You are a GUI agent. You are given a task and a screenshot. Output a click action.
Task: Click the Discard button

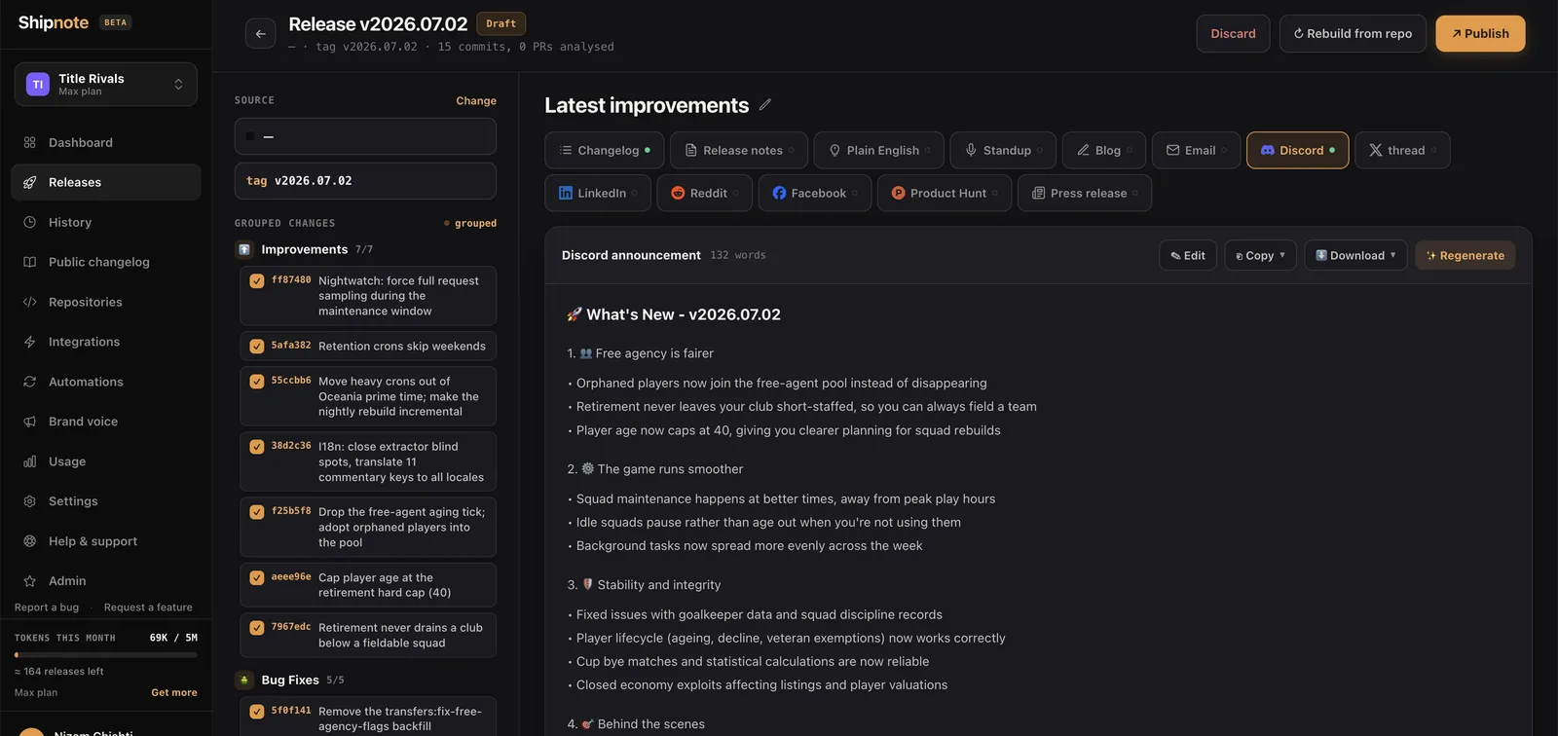tap(1233, 33)
